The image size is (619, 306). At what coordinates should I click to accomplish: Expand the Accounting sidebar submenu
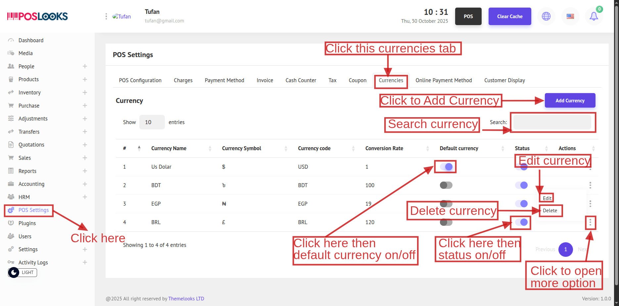click(85, 184)
